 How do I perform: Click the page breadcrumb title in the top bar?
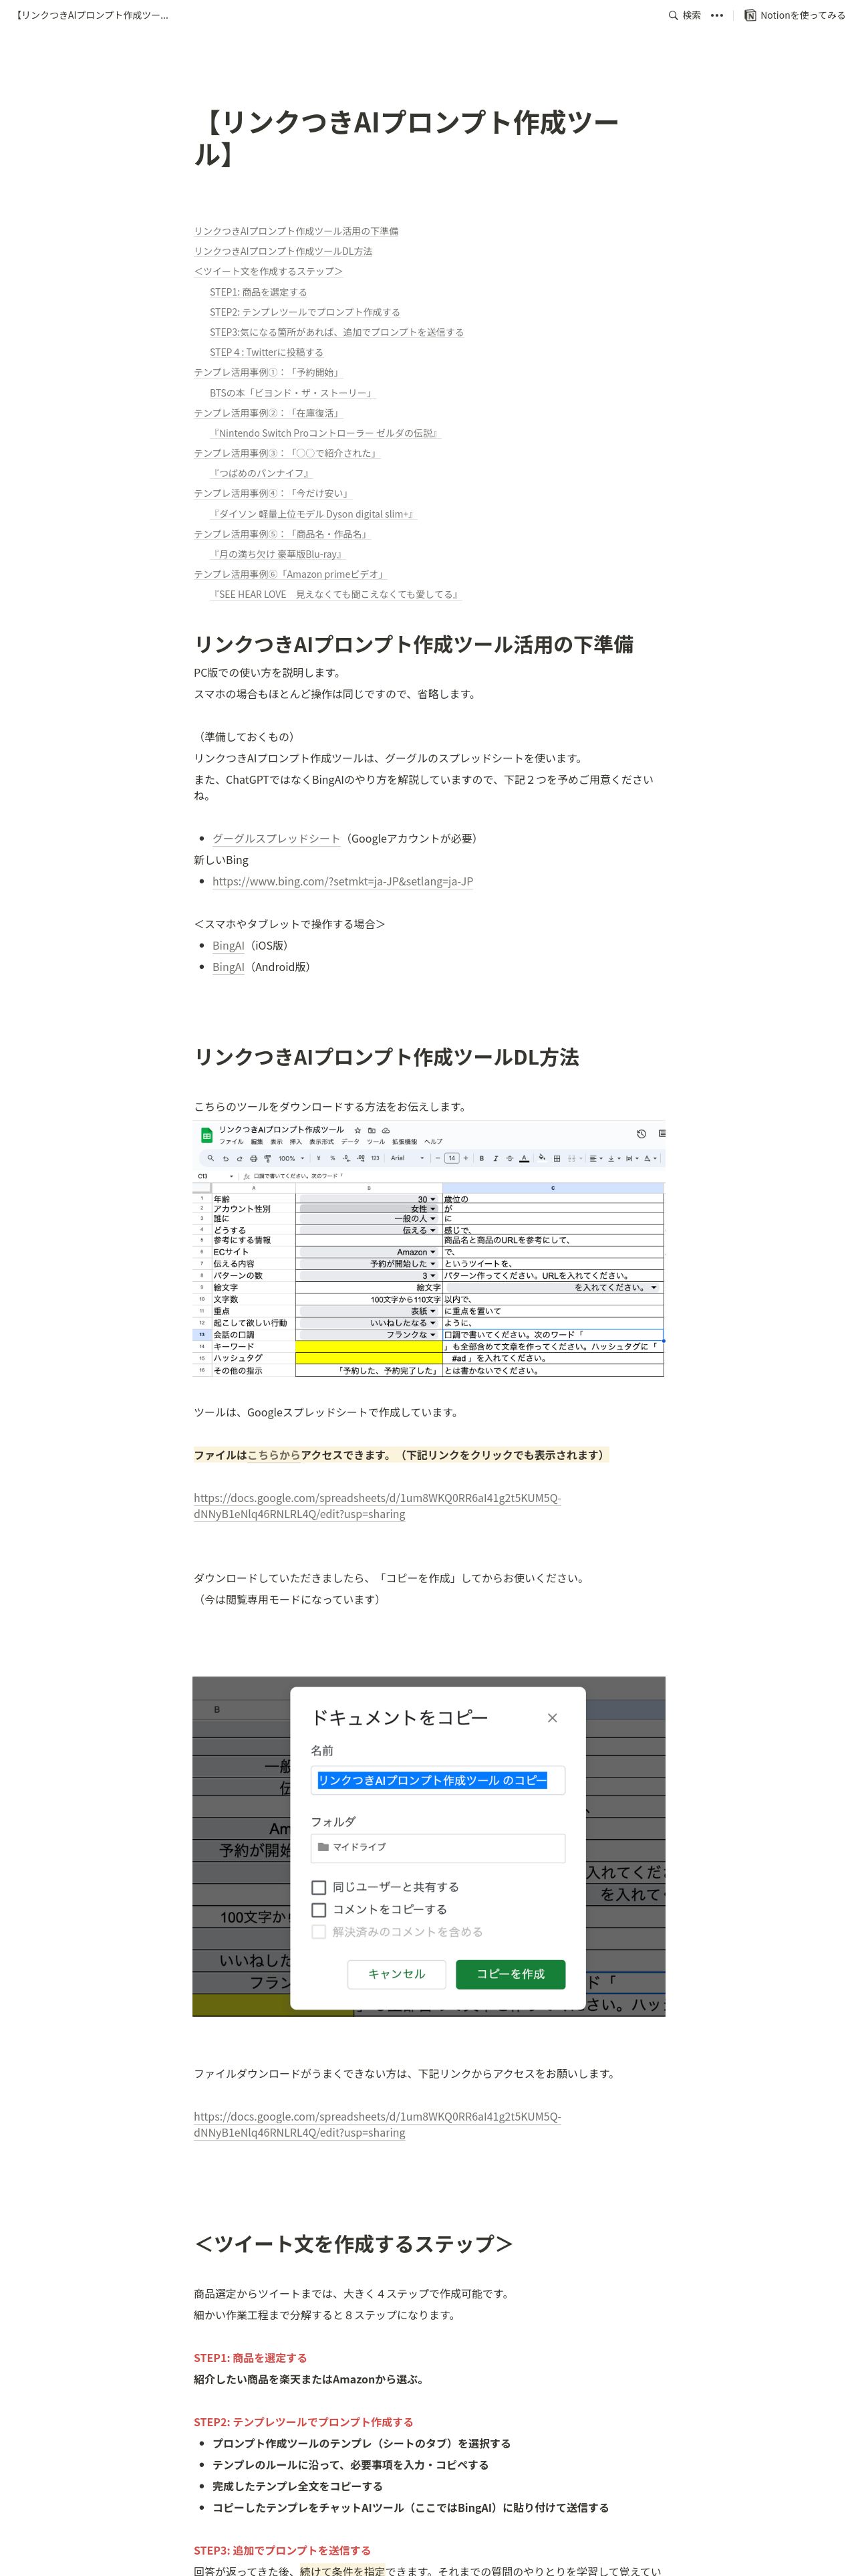pyautogui.click(x=91, y=15)
